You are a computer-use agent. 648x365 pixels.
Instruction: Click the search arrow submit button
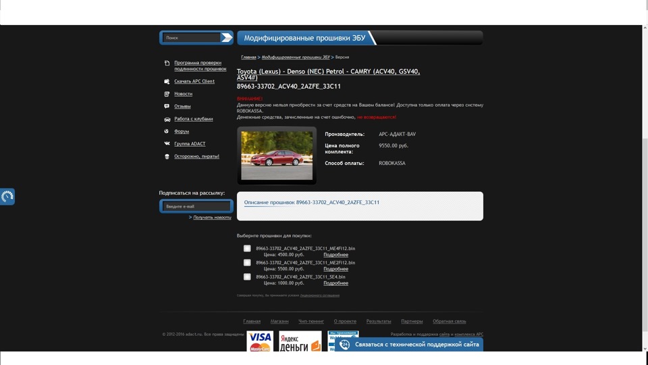pyautogui.click(x=227, y=38)
